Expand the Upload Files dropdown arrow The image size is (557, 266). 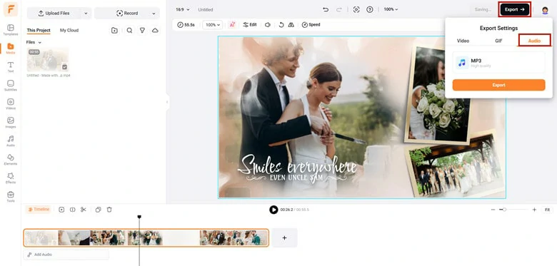point(86,14)
